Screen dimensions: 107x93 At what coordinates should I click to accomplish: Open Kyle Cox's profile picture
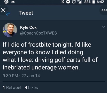coord(10,30)
